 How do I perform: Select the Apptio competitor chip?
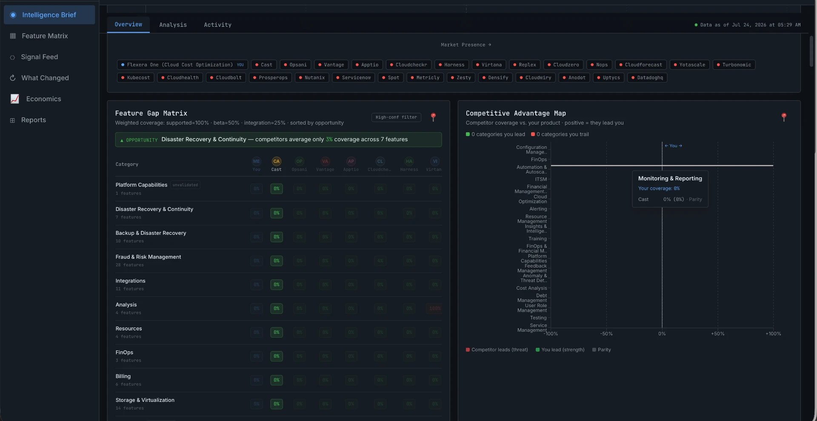(367, 65)
